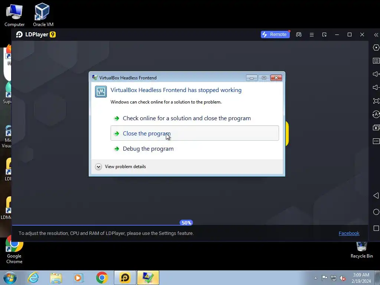Click muted speaker tray icon
Image resolution: width=380 pixels, height=285 pixels.
[x=343, y=278]
